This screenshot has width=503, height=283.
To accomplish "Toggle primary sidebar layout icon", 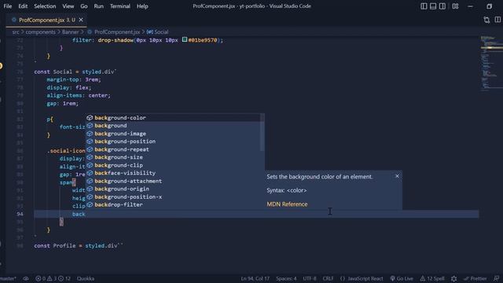I will 424,6.
